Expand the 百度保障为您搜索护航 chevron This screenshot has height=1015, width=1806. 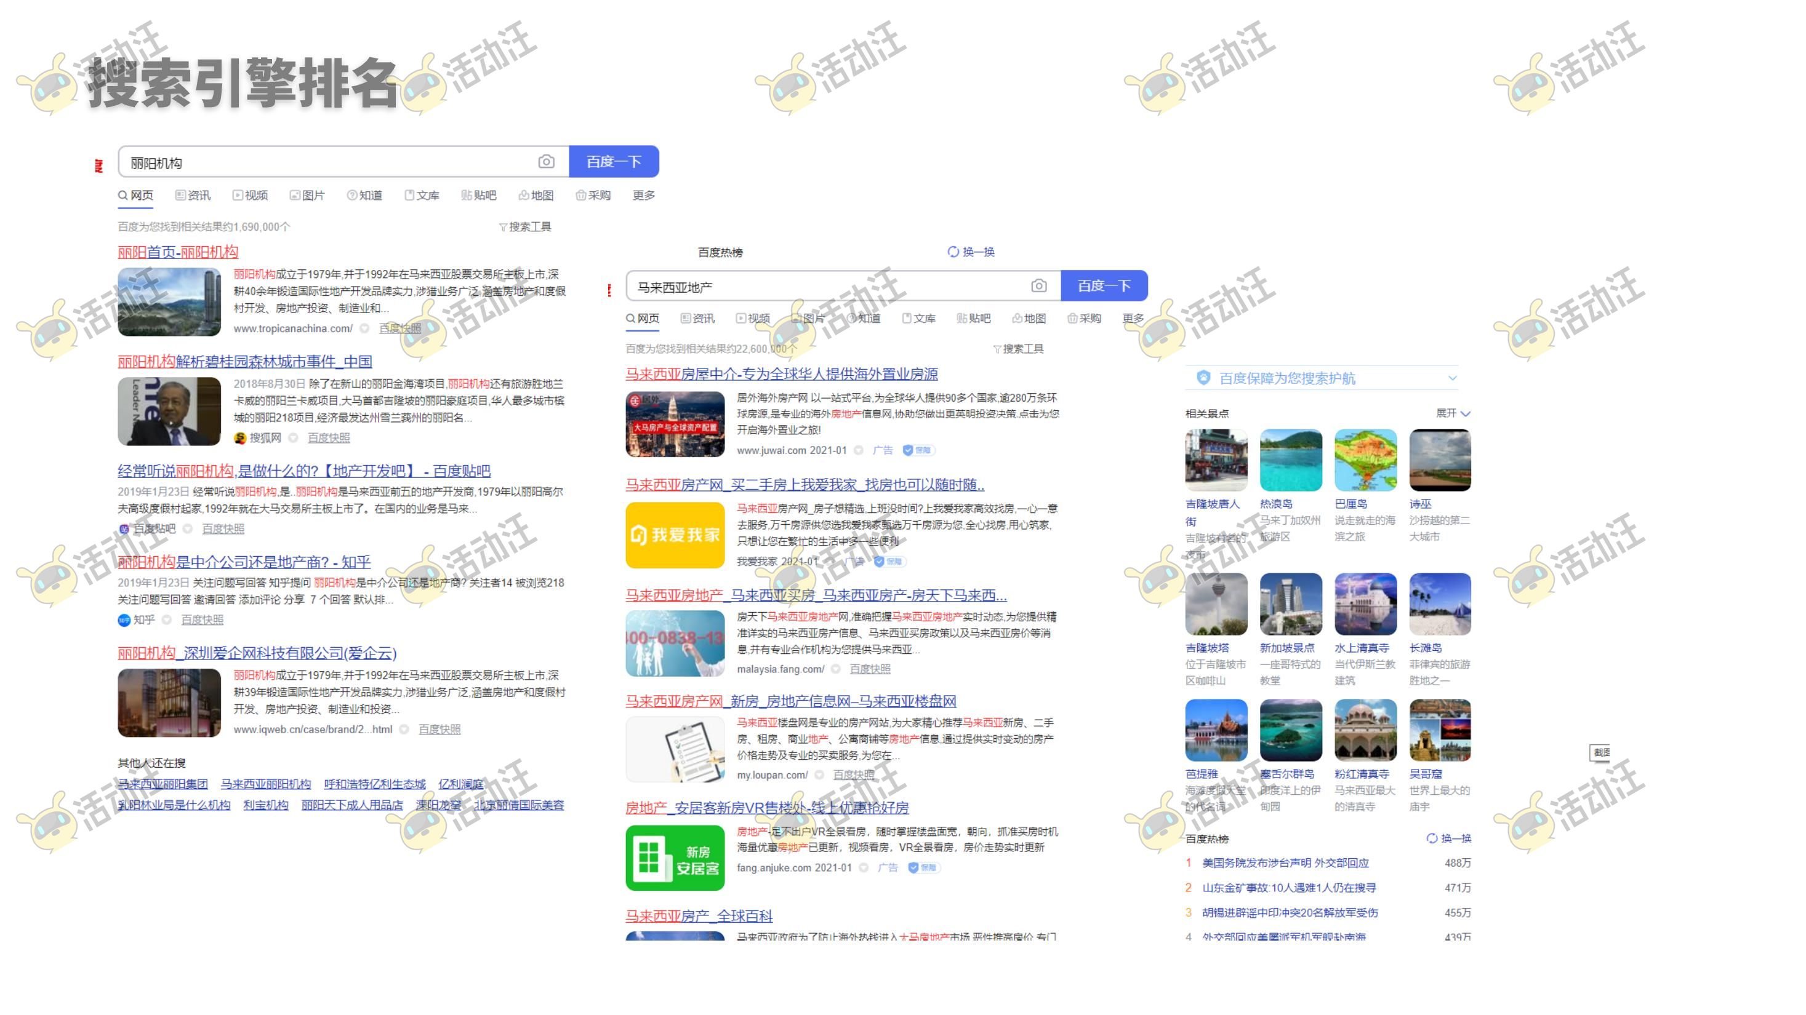1452,378
